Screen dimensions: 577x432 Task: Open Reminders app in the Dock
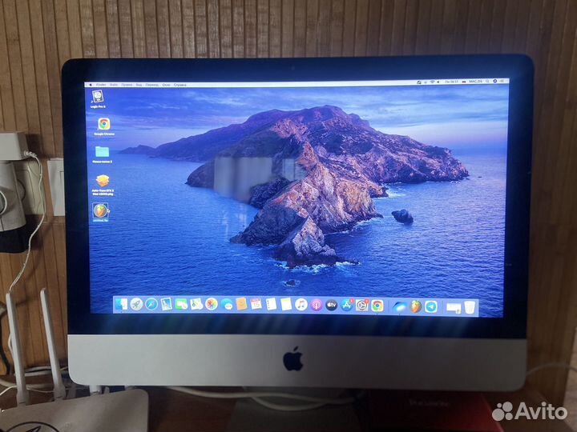(x=271, y=305)
